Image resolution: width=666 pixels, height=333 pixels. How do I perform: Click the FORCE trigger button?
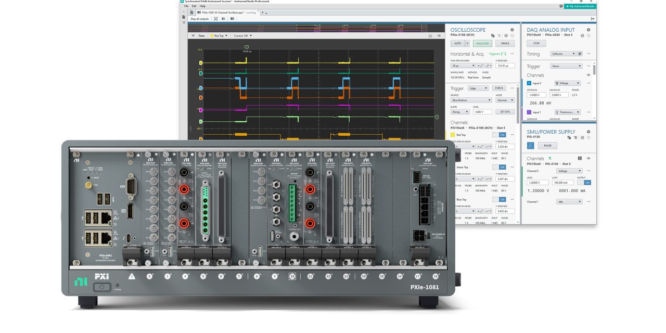point(499,88)
